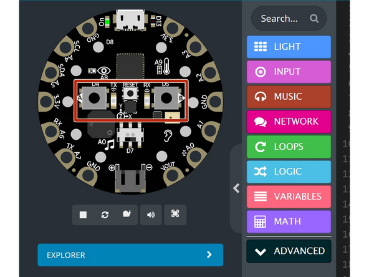Image resolution: width=369 pixels, height=277 pixels.
Task: Click the magnifier search icon
Action: pos(314,18)
